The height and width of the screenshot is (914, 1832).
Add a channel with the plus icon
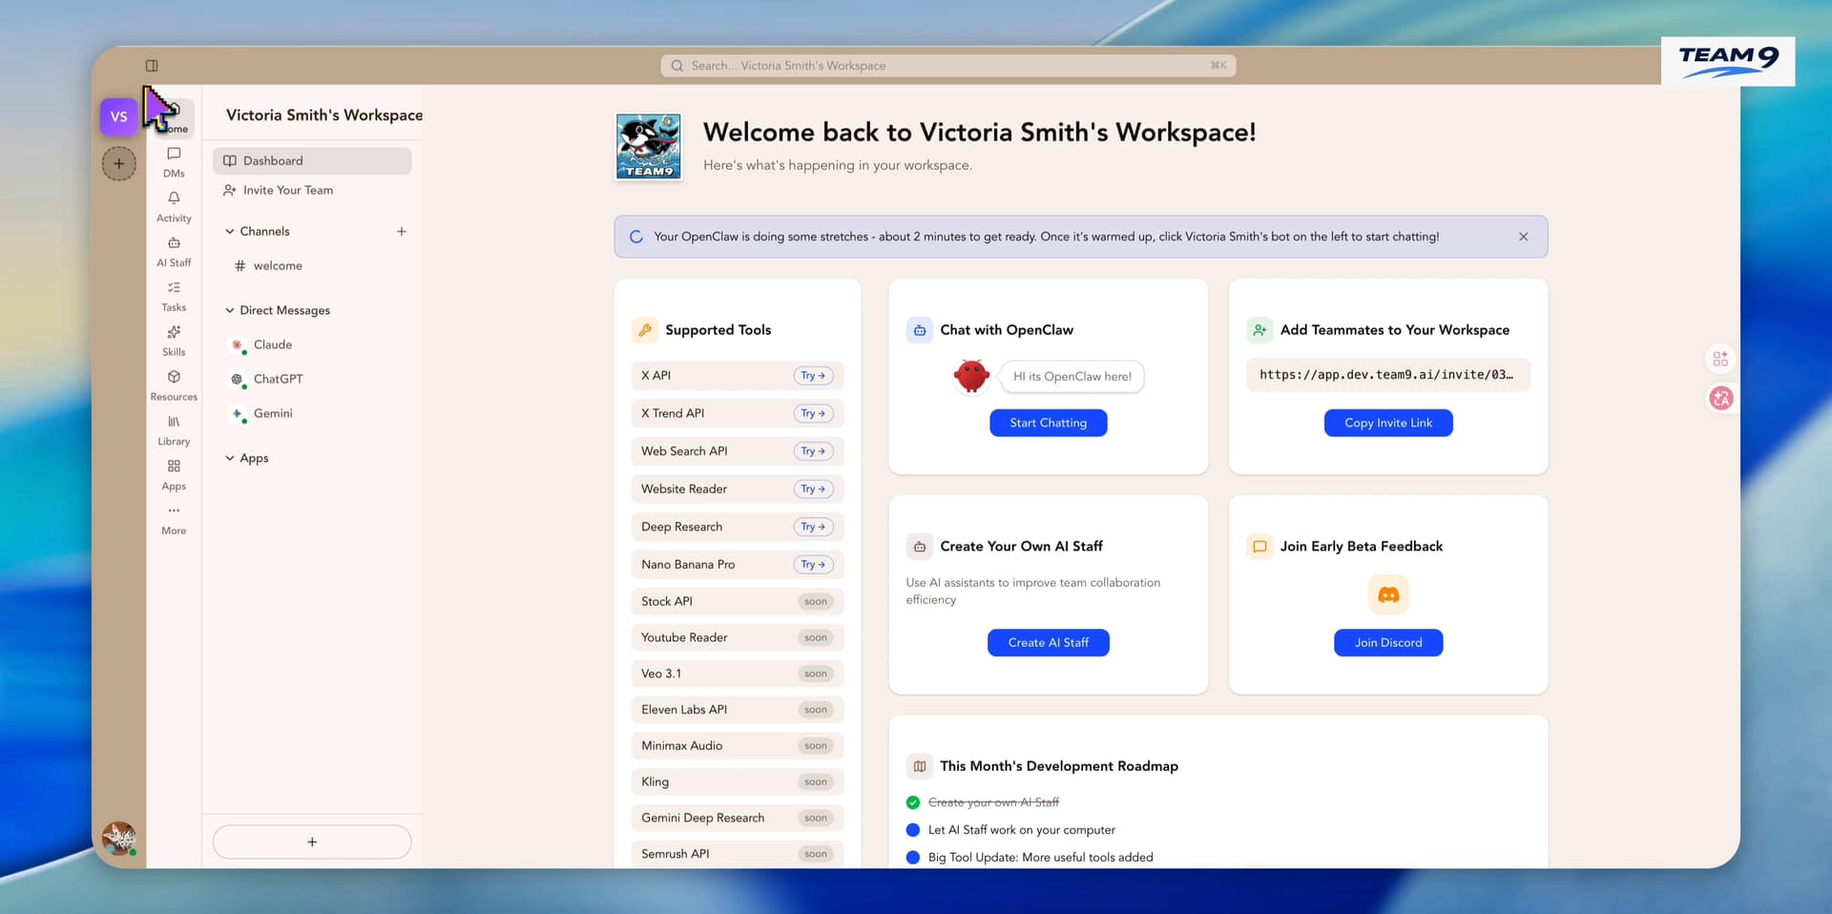[402, 232]
